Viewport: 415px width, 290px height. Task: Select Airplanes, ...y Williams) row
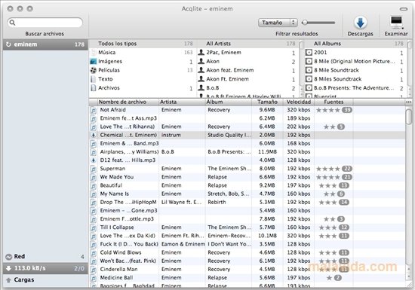(x=247, y=152)
